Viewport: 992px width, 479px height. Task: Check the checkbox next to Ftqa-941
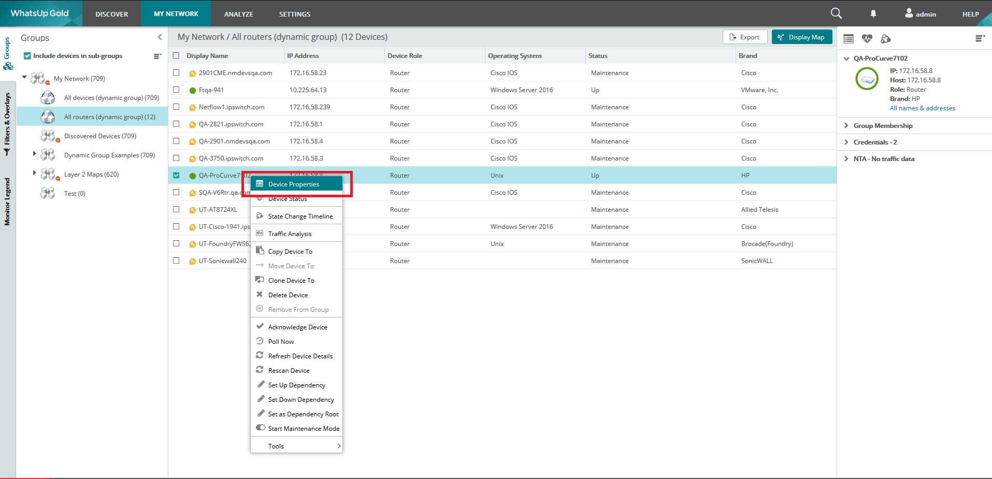[176, 90]
